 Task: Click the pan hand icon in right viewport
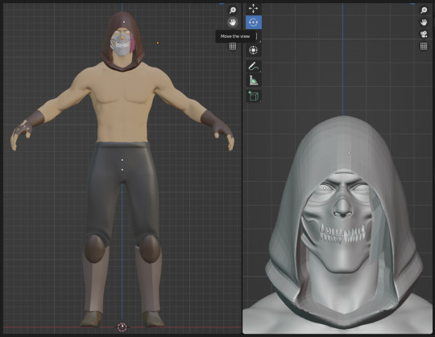[x=424, y=23]
